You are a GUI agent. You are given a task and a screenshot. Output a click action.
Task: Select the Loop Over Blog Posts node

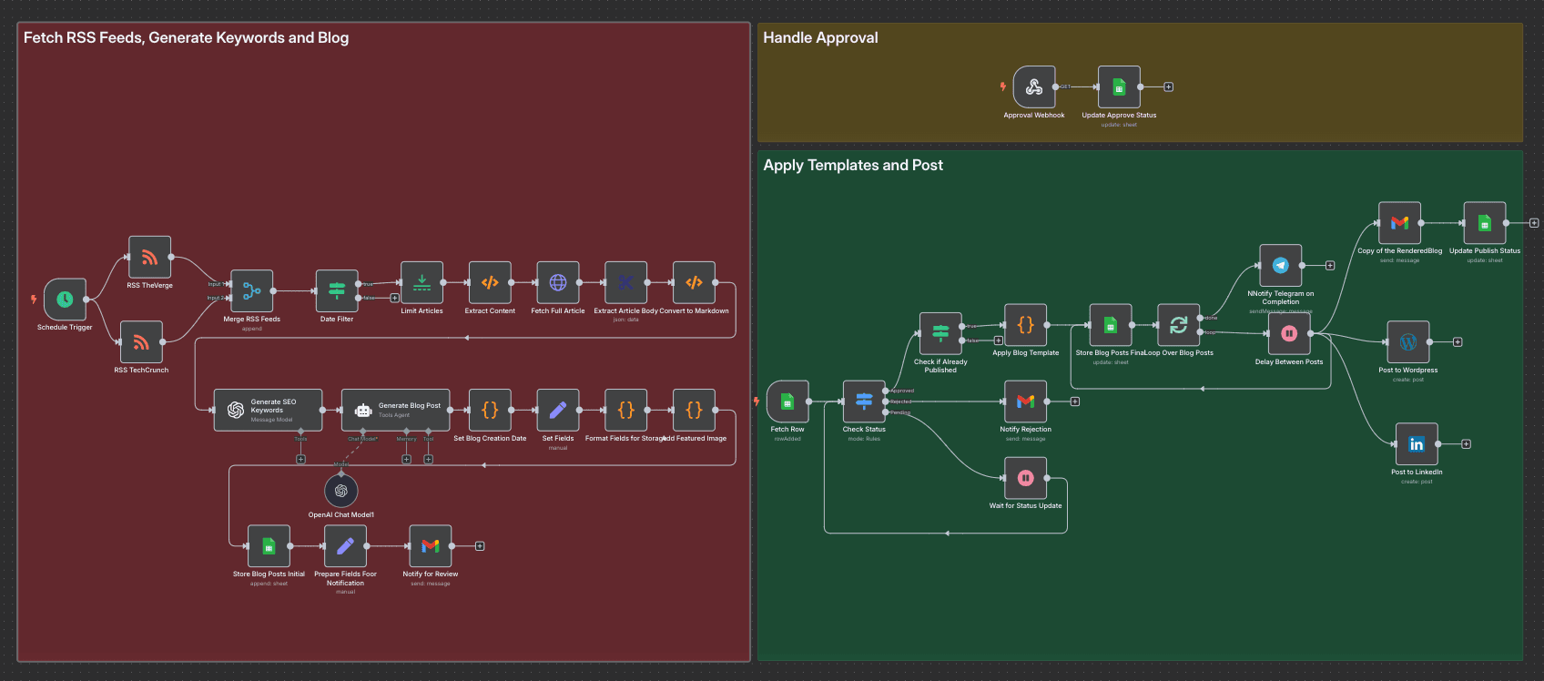(x=1178, y=326)
